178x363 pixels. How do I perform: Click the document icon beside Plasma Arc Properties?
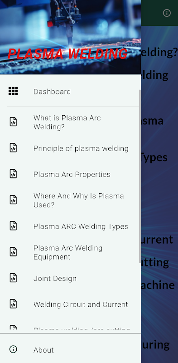click(13, 174)
